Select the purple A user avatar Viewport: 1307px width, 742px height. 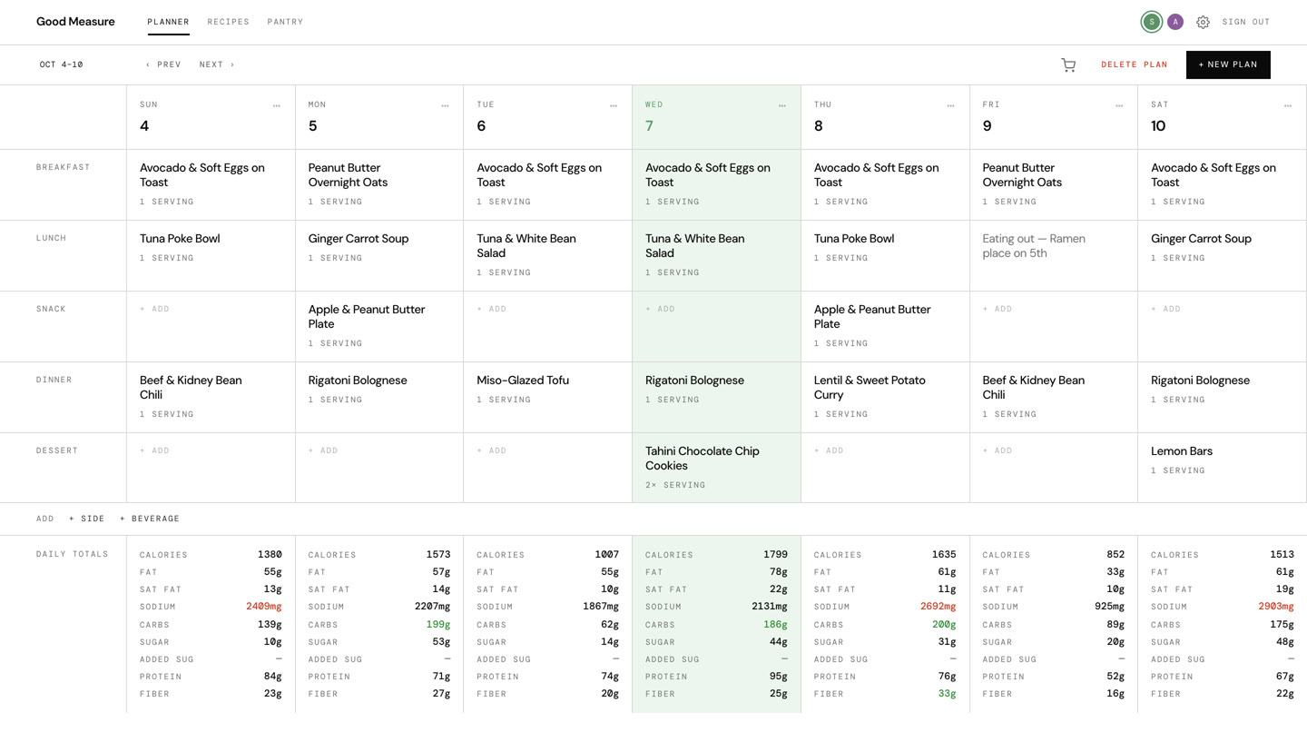tap(1175, 22)
